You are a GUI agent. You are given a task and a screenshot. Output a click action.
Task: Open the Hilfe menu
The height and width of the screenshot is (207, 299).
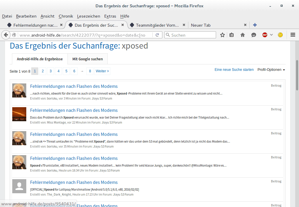pyautogui.click(x=125, y=16)
